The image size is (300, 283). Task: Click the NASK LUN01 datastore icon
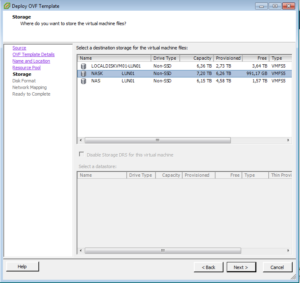pyautogui.click(x=84, y=73)
